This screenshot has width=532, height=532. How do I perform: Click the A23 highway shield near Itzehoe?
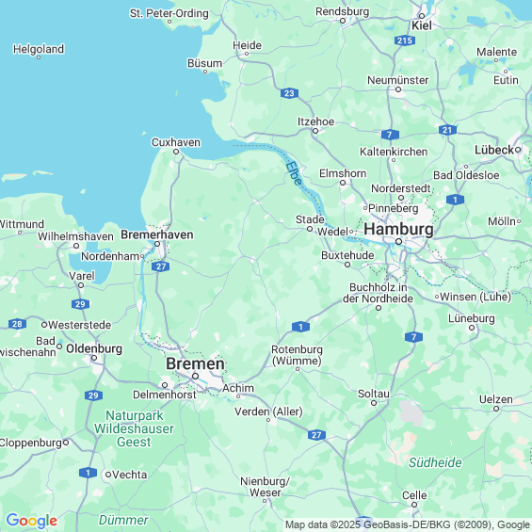coord(289,93)
